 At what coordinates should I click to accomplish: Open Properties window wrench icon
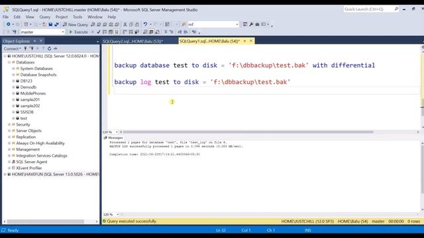click(251, 24)
